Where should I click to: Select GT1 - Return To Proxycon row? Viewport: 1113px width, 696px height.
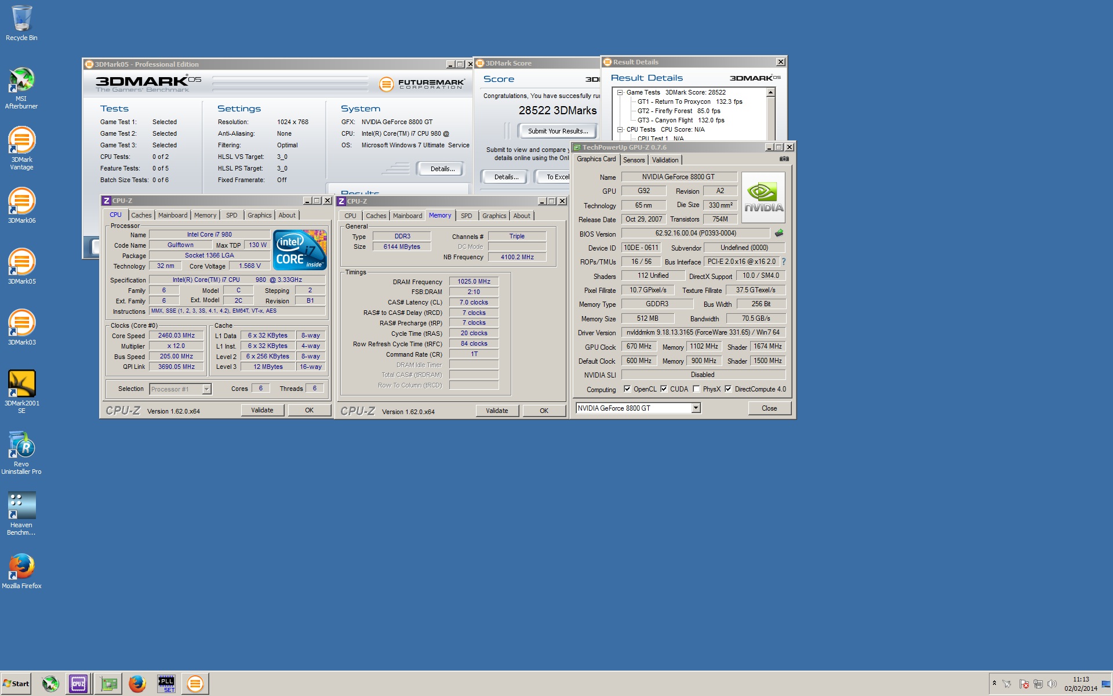pos(689,101)
